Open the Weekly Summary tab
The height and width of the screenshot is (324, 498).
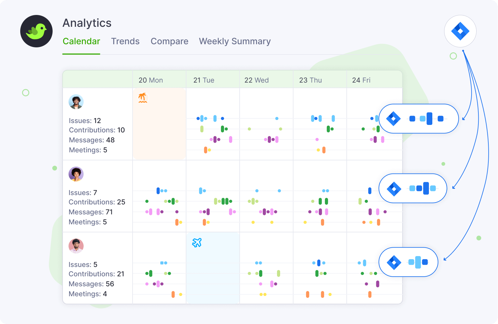(x=235, y=41)
